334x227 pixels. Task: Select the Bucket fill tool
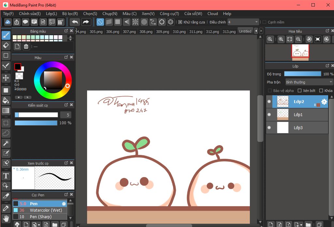click(6, 100)
